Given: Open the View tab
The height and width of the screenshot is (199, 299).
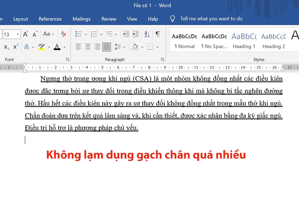Looking at the screenshot, I should tap(132, 19).
